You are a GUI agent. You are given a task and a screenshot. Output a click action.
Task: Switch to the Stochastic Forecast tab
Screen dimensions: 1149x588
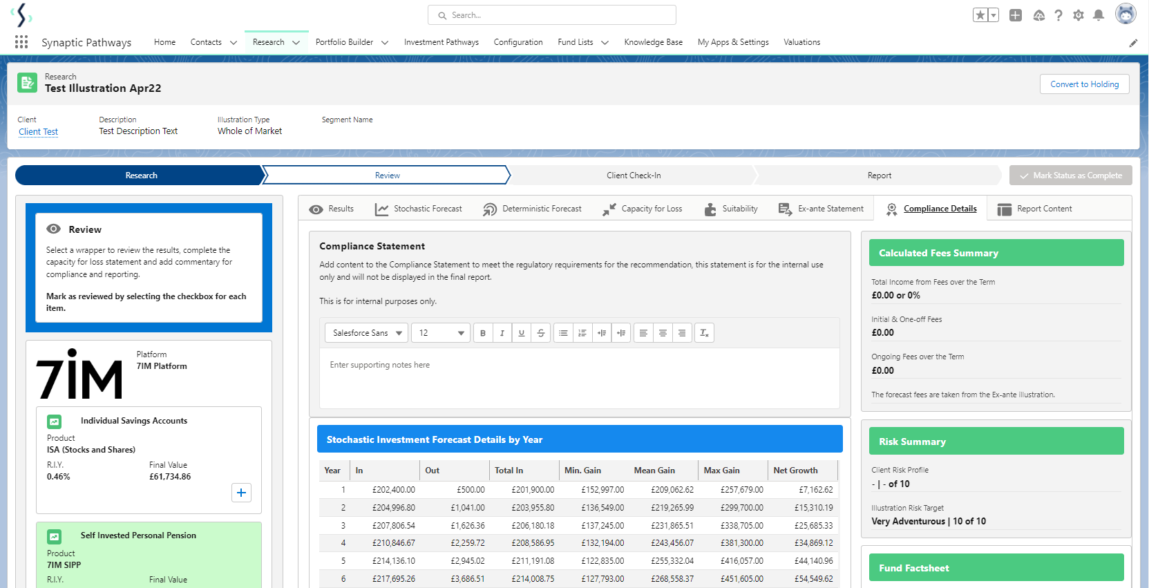click(x=419, y=209)
